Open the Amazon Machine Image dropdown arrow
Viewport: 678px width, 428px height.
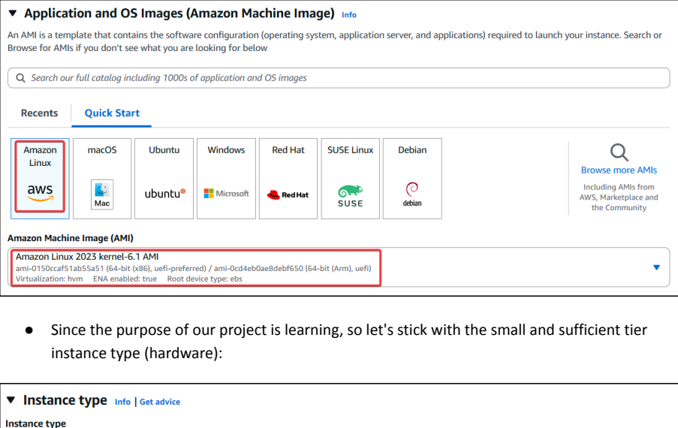tap(656, 267)
